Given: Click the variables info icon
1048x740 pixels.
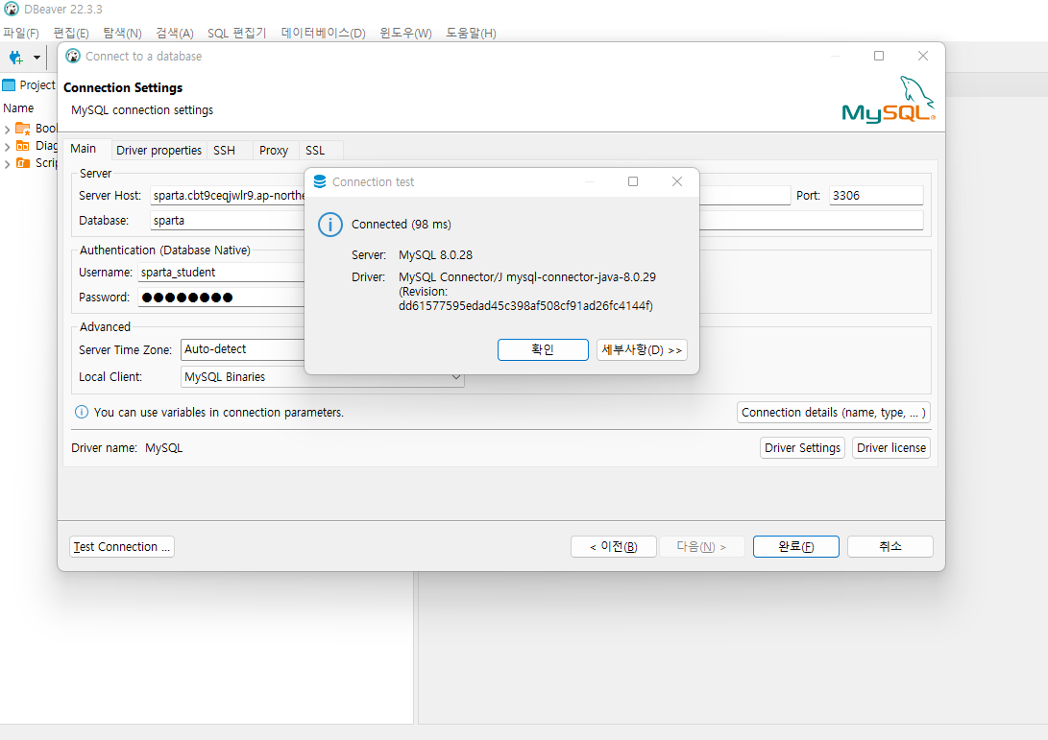Looking at the screenshot, I should click(x=81, y=412).
